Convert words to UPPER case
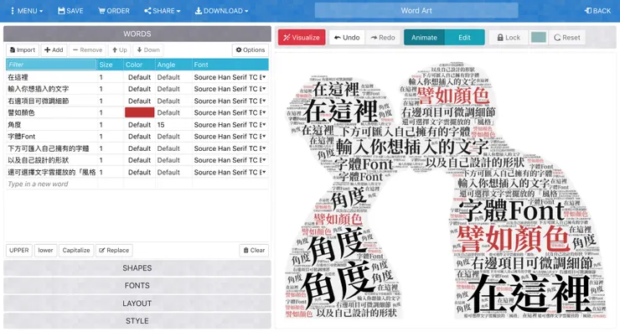Screen dimensions: 620x332 click(19, 250)
